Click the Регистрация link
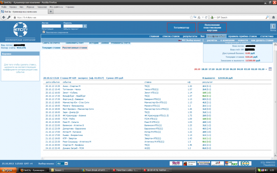Viewport: 277px width, 173px height. click(x=47, y=29)
